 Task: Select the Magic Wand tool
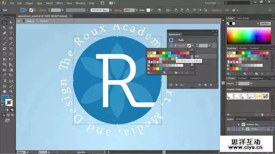point(4,27)
